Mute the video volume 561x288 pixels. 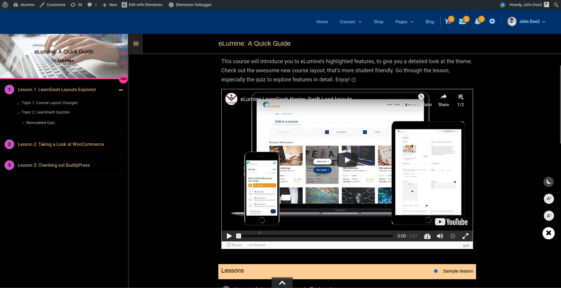click(440, 236)
